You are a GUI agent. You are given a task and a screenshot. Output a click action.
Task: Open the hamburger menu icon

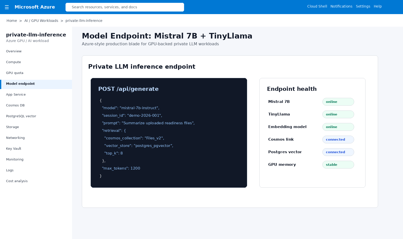[7, 7]
